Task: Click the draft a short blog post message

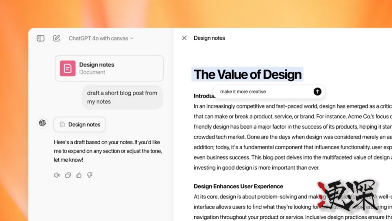Action: pyautogui.click(x=122, y=97)
